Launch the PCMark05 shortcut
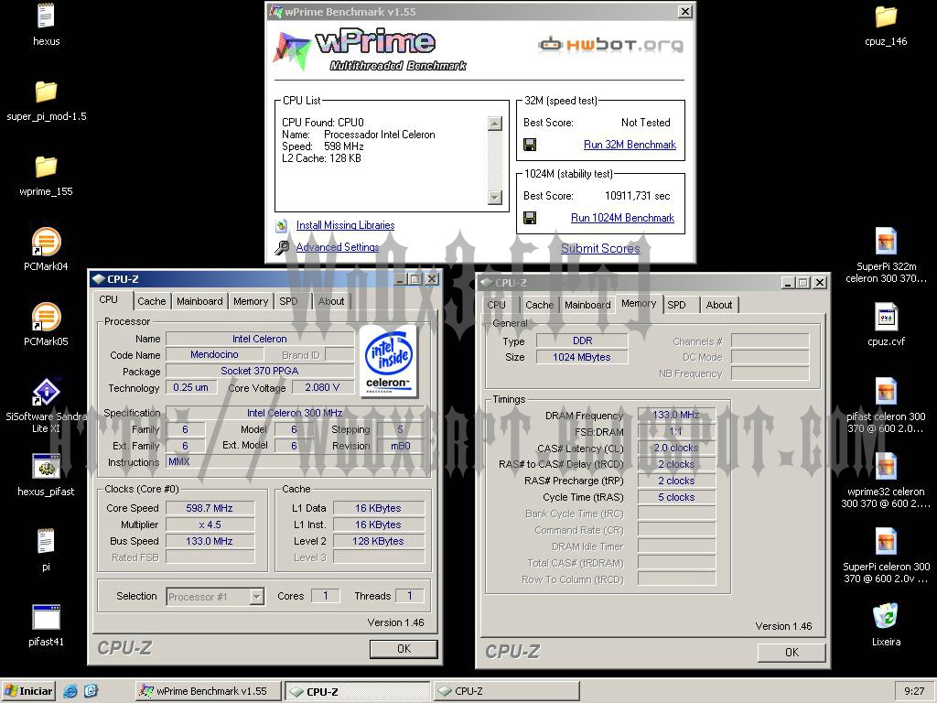937x703 pixels. point(46,318)
